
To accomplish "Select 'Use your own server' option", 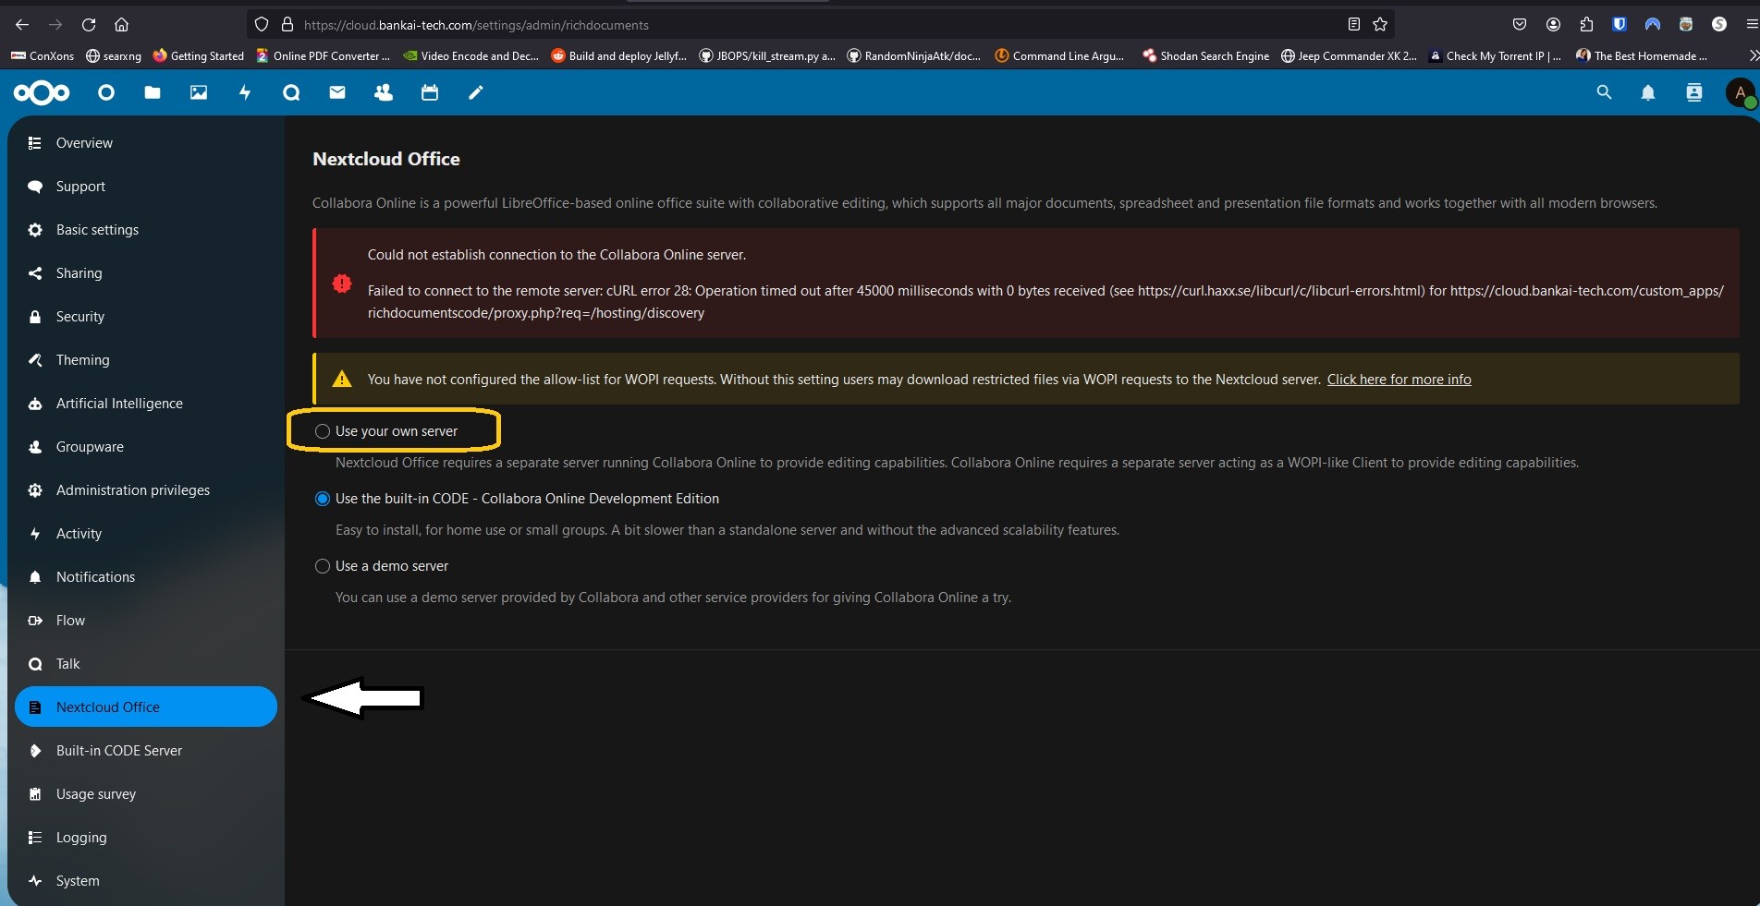I will click(x=323, y=431).
